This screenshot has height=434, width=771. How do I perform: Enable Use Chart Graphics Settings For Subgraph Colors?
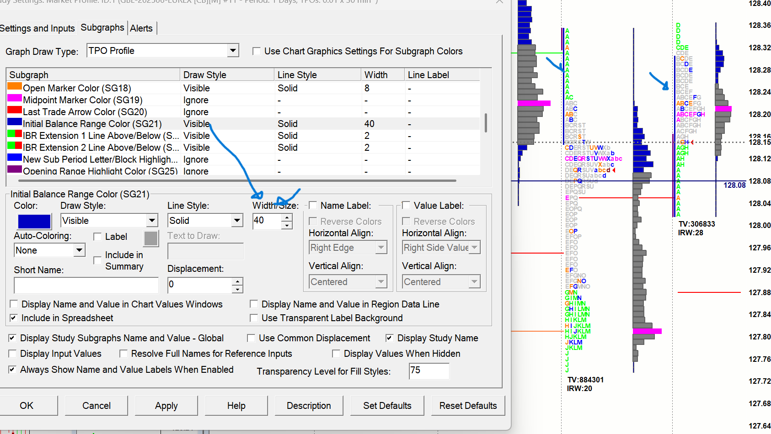coord(257,51)
